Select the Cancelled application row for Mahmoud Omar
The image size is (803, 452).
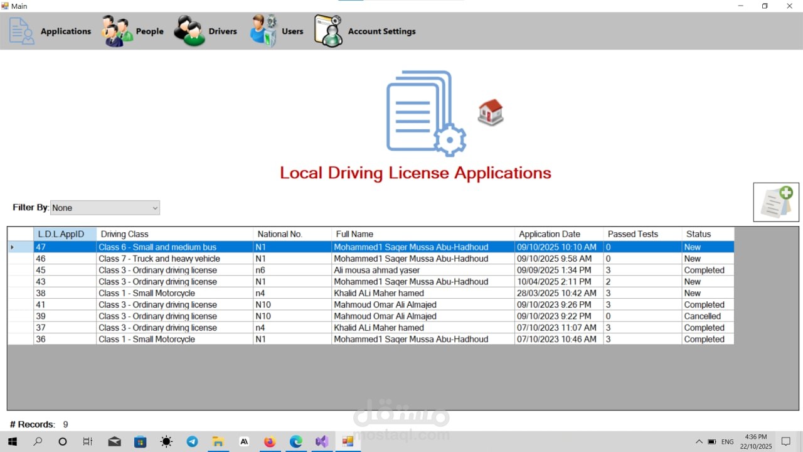click(x=376, y=316)
